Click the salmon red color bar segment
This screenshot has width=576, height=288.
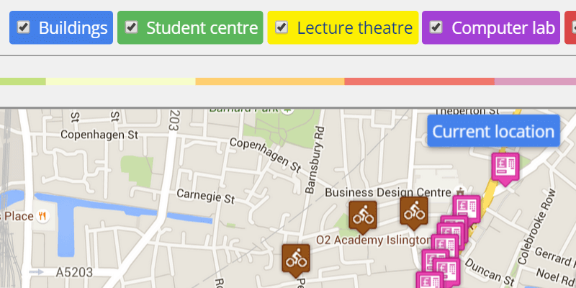tap(420, 81)
